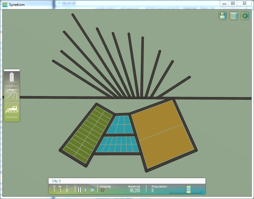Screen dimensions: 254x199
Task: Select the brown industrial zone block
Action: coord(162,134)
